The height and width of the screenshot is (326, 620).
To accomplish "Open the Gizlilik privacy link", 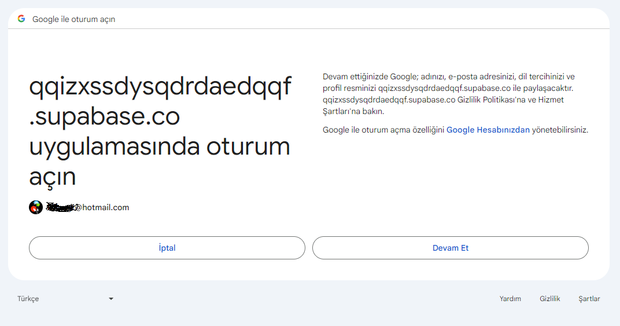I will pos(549,299).
